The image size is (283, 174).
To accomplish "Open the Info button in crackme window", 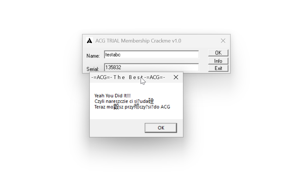I will (218, 61).
